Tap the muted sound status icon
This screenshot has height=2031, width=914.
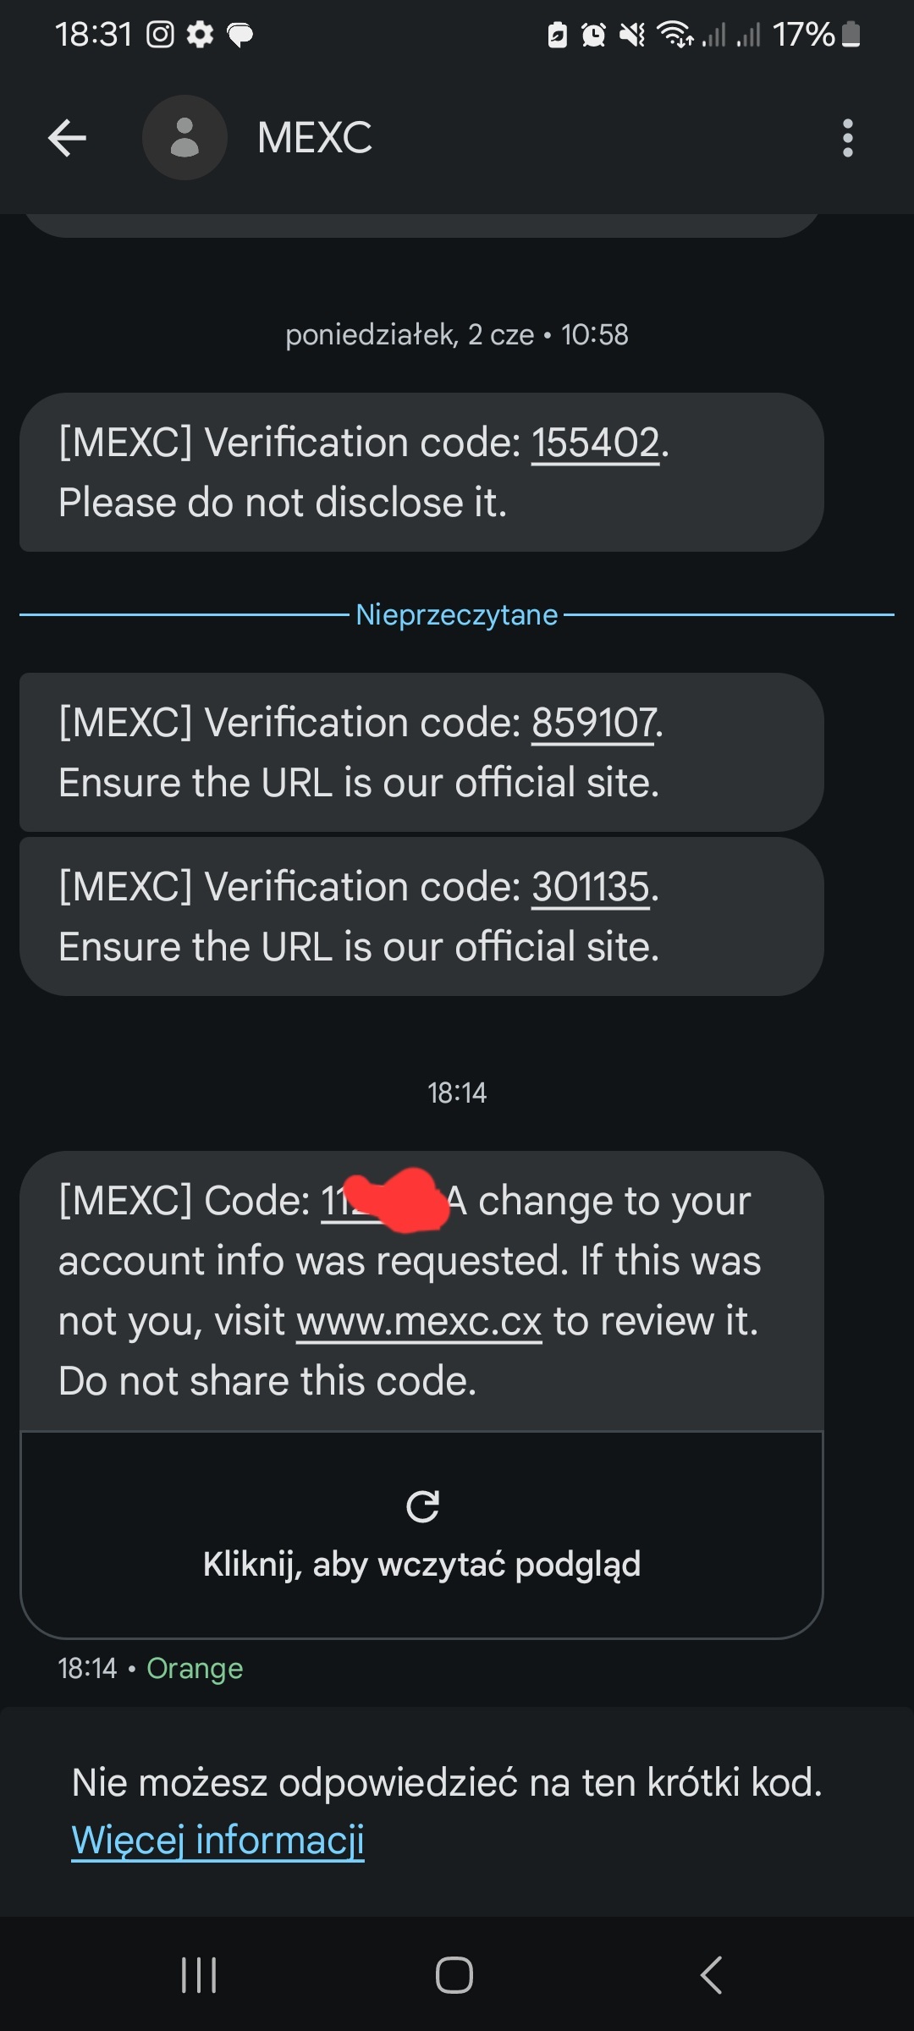631,35
